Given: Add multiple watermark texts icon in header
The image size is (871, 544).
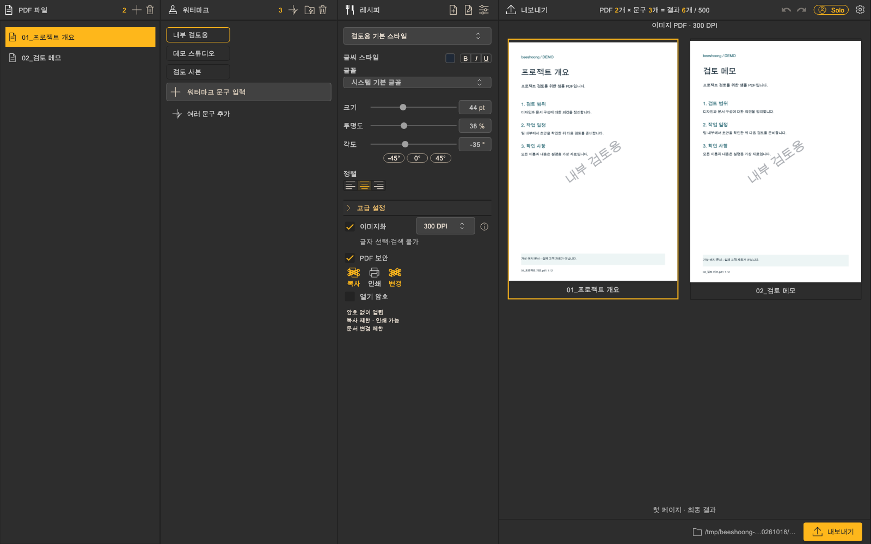Looking at the screenshot, I should coord(293,10).
